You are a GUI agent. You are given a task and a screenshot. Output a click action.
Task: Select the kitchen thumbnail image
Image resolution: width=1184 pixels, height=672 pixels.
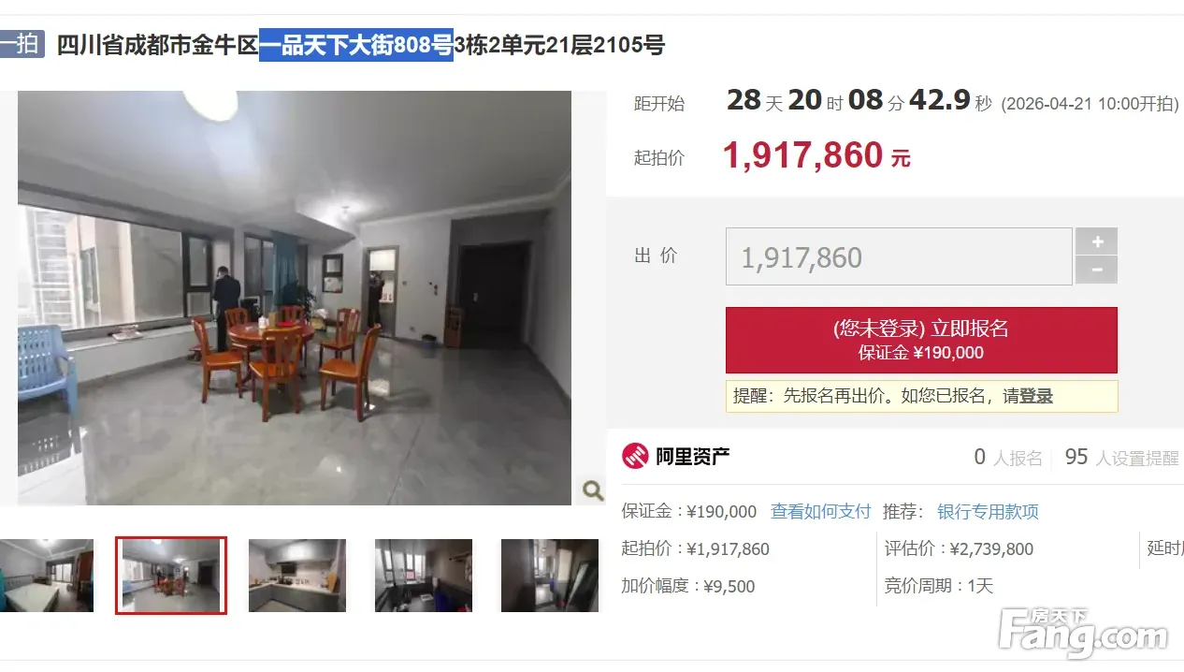297,576
